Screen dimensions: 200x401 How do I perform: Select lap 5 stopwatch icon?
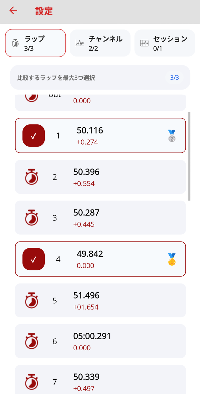(31, 300)
